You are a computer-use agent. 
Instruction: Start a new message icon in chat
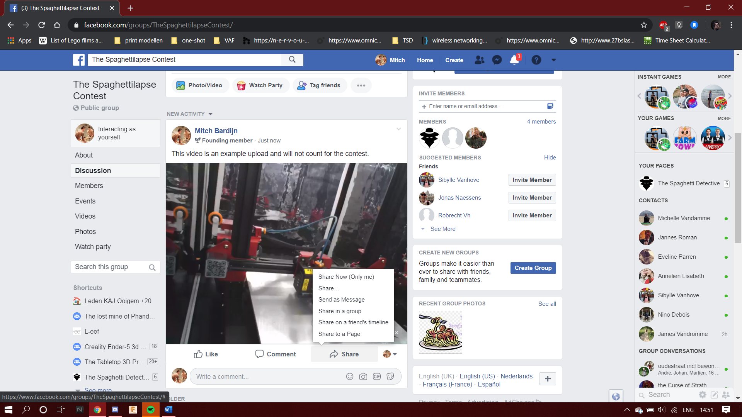[x=714, y=395]
